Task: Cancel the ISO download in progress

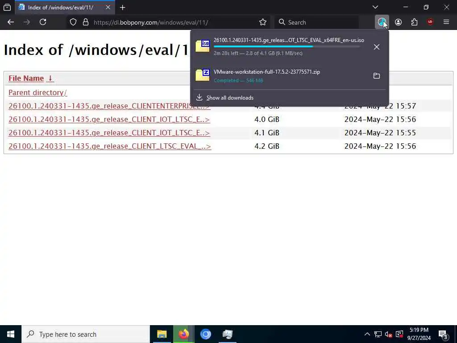Action: coord(377,46)
